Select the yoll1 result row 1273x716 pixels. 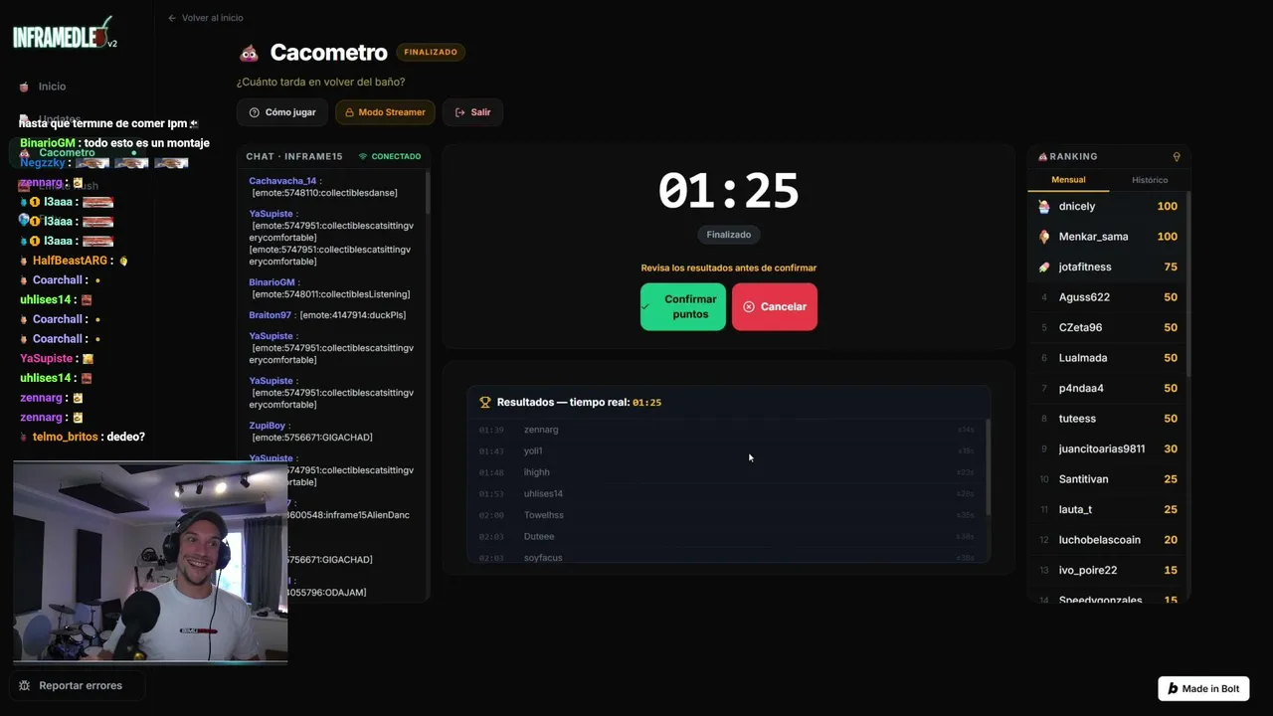pyautogui.click(x=726, y=451)
